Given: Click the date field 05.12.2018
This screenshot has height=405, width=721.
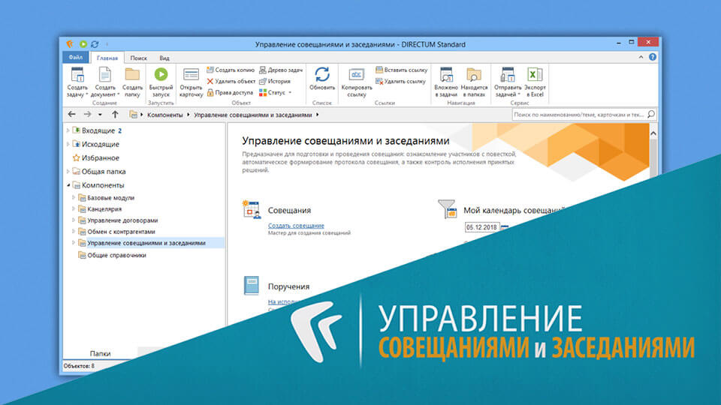Looking at the screenshot, I should click(x=481, y=227).
